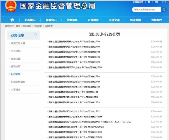Open the 韶关监管分局 penalty list
169x140 pixels.
(x=75, y=117)
